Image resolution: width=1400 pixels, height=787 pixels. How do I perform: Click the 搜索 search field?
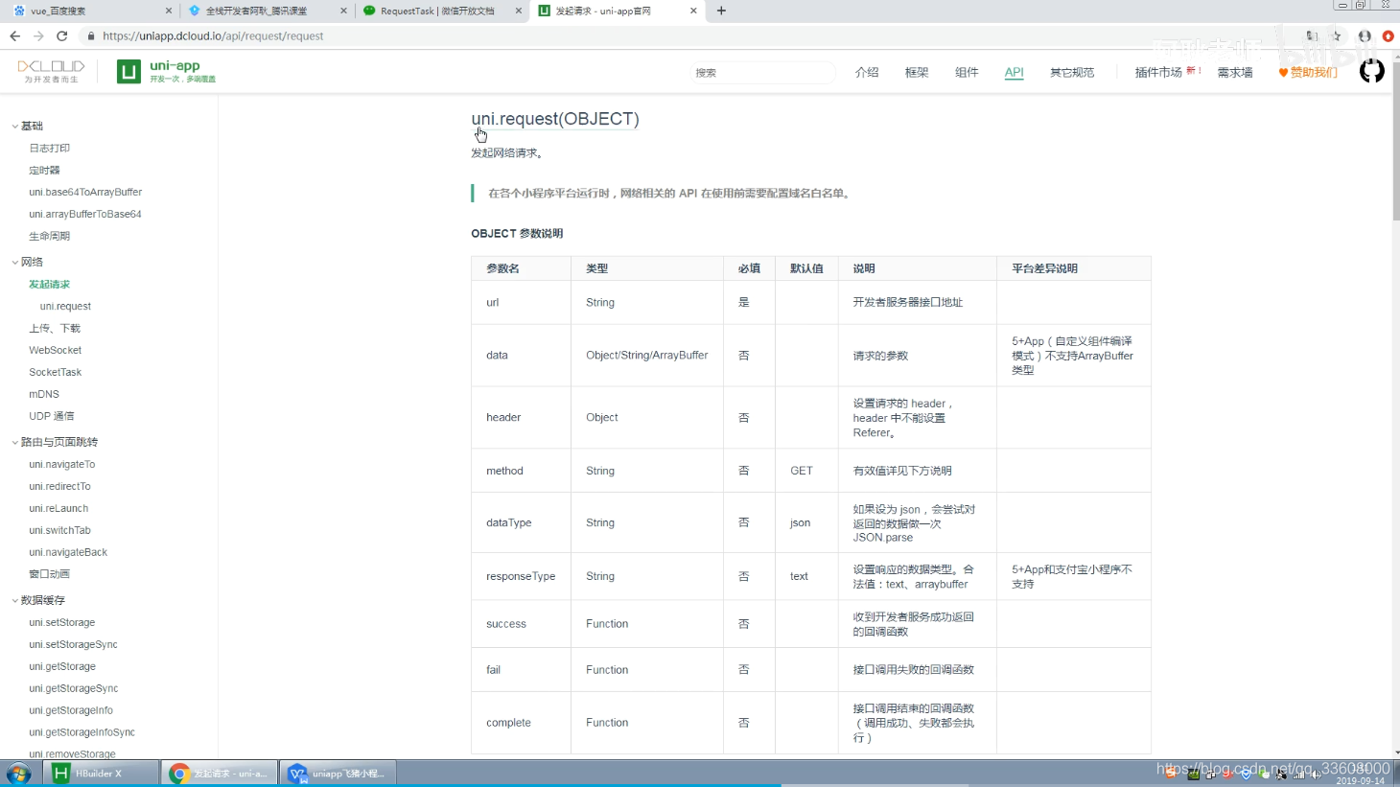pos(762,72)
